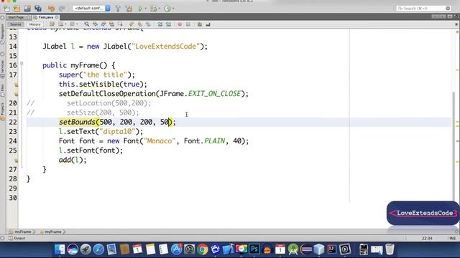The image size is (460, 258).
Task: Click EXIT_ON_CLOSE constant in code
Action: [214, 94]
